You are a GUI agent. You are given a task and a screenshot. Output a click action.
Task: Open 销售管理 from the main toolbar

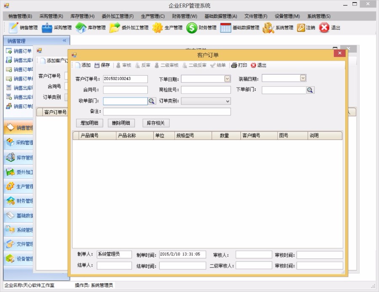pyautogui.click(x=21, y=28)
